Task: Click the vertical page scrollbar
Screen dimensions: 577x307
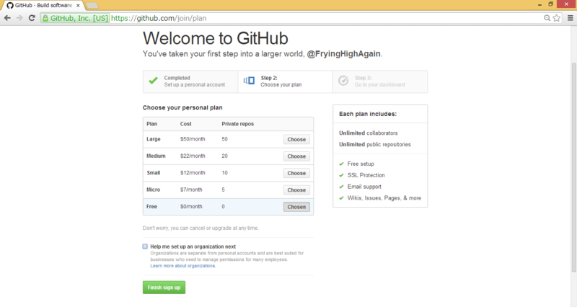Action: [x=573, y=167]
